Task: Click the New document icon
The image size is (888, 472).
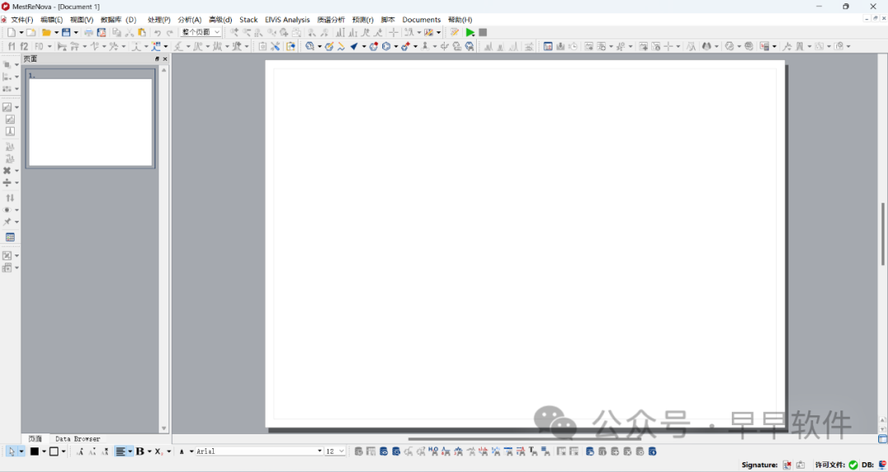Action: [11, 33]
